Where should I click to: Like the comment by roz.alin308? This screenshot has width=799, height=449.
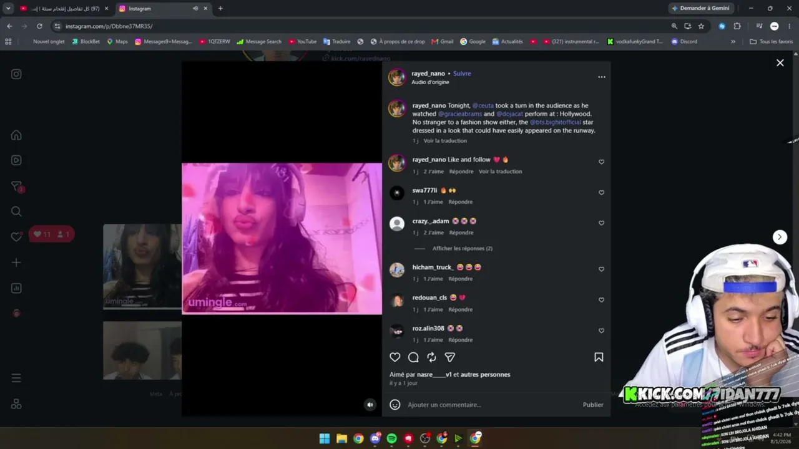click(602, 331)
